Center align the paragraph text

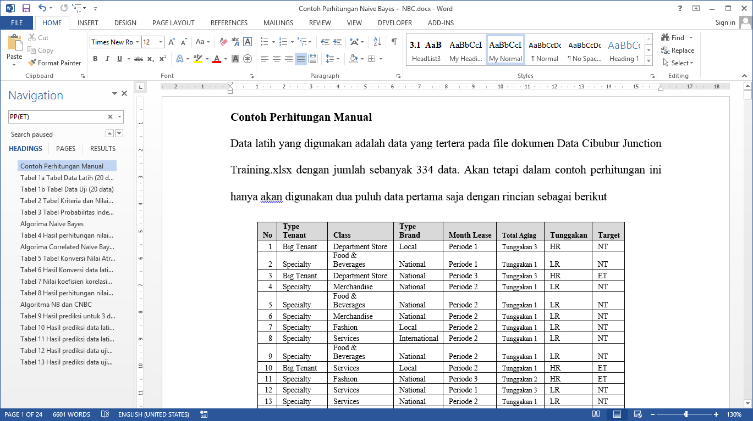tap(277, 59)
